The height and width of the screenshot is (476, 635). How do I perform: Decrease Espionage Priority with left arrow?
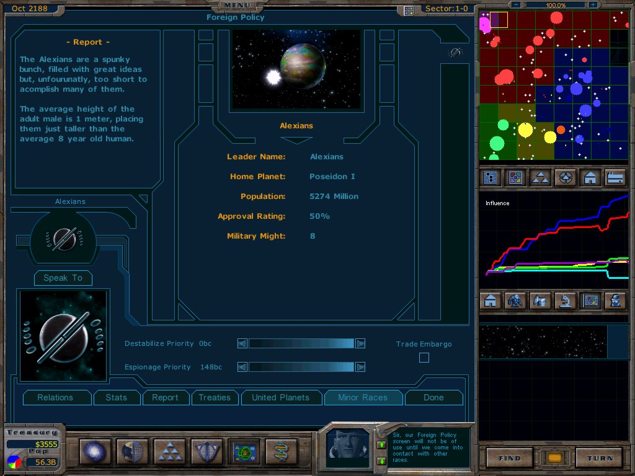click(242, 367)
